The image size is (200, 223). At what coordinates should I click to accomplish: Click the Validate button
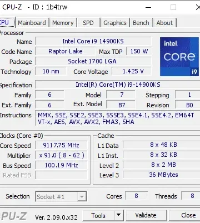(x=146, y=215)
